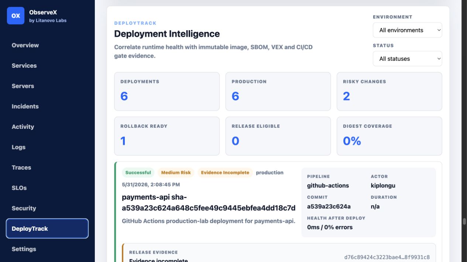Viewport: 467px width, 262px height.
Task: Click digest d76c89424c3223bae4…8f9931c8
Action: [x=387, y=257]
